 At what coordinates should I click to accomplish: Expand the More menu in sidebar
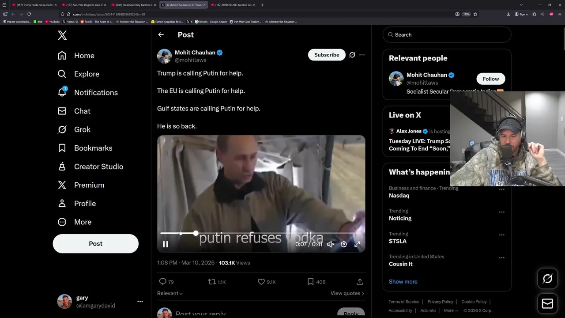pyautogui.click(x=74, y=222)
